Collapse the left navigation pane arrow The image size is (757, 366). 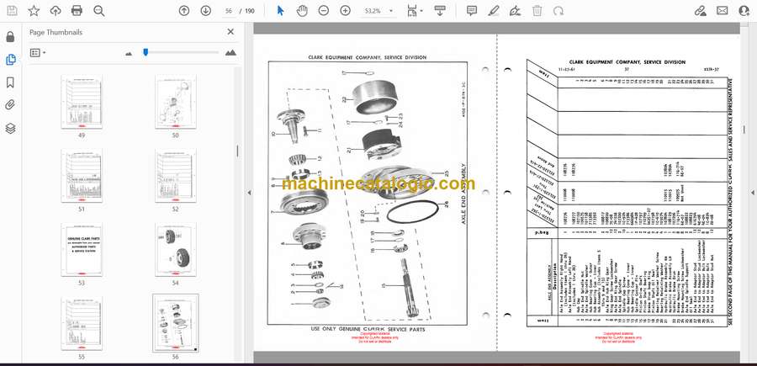pyautogui.click(x=249, y=192)
